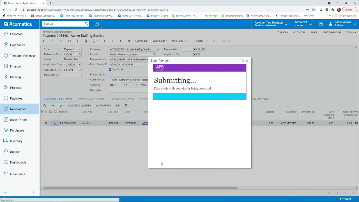Open the Dashboards workspace
The width and height of the screenshot is (359, 202).
point(18,162)
